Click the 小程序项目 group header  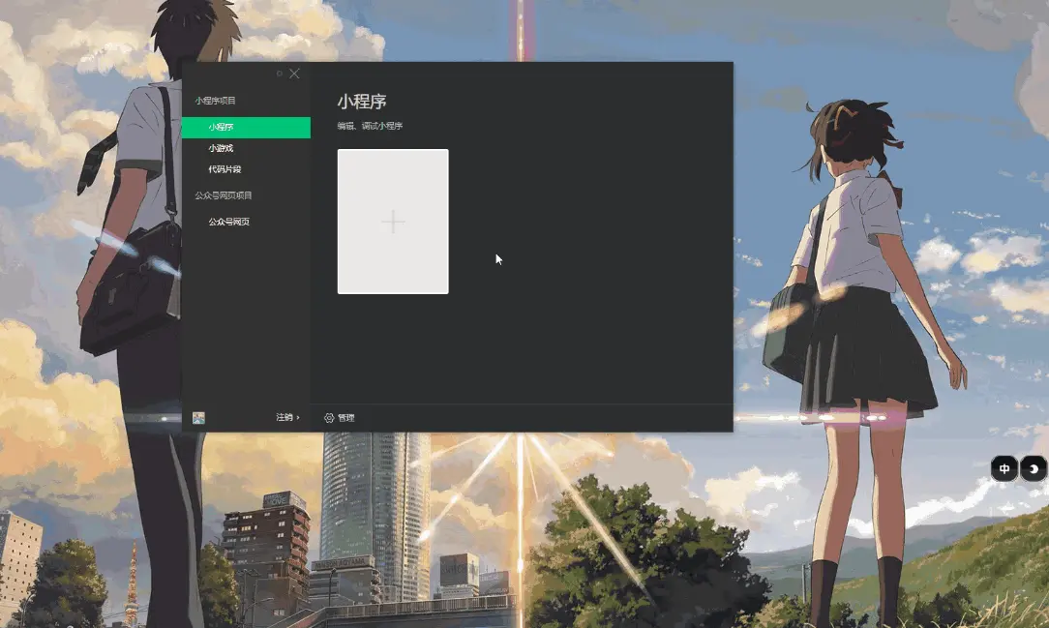pos(216,101)
